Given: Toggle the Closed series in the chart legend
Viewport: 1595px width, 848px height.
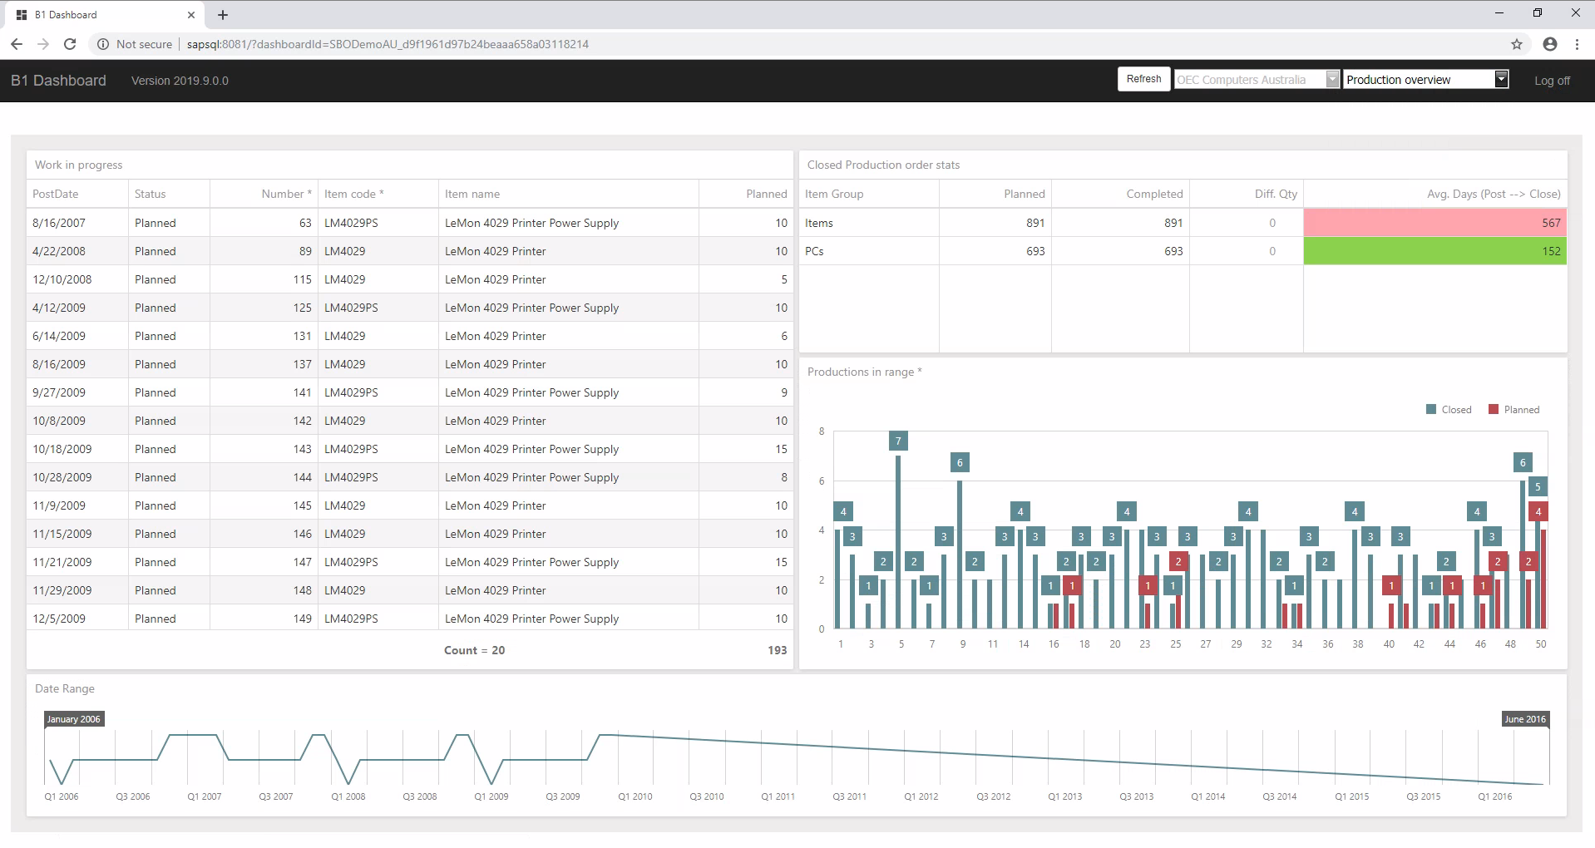Looking at the screenshot, I should pos(1449,409).
